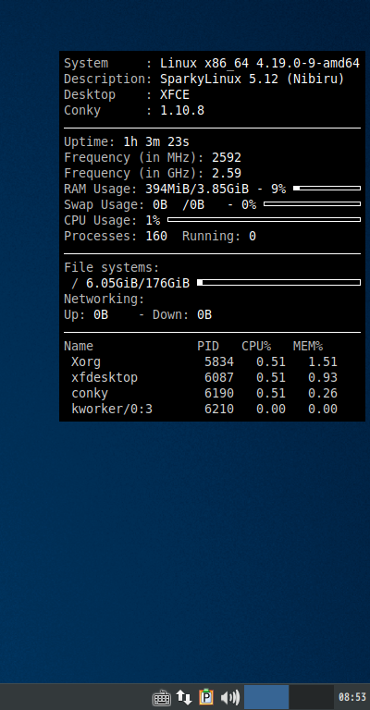The width and height of the screenshot is (370, 710).
Task: Click the disk usage '6.05GiB/176GiB'
Action: click(138, 284)
